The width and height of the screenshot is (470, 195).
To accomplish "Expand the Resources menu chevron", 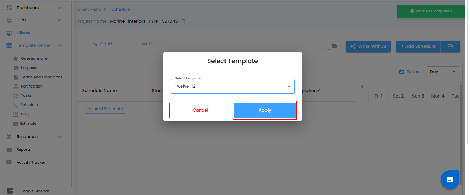I will pos(59,137).
